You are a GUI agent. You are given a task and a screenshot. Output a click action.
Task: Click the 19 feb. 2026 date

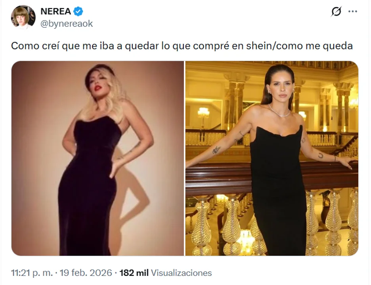pyautogui.click(x=86, y=273)
